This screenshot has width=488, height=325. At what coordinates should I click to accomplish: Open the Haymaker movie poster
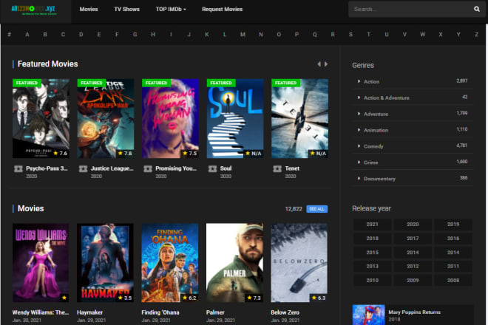tap(105, 263)
